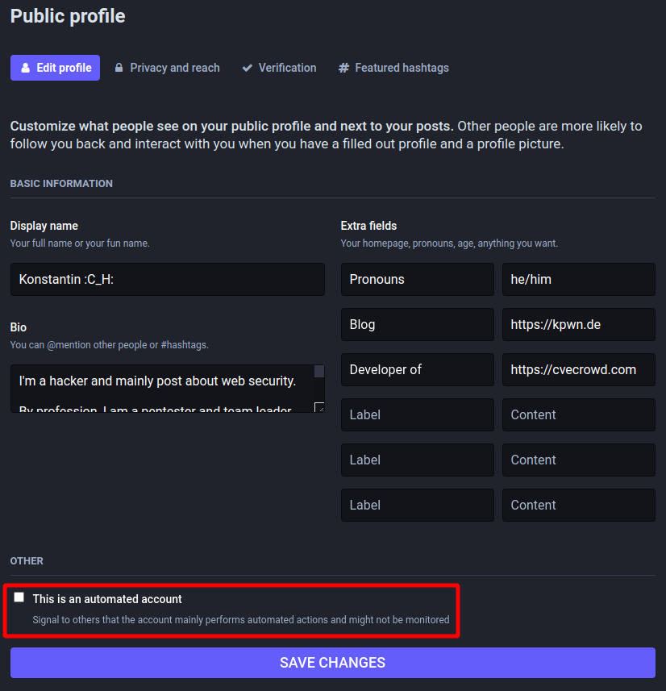Select the https://kpwn.de content field
This screenshot has width=666, height=691.
578,324
